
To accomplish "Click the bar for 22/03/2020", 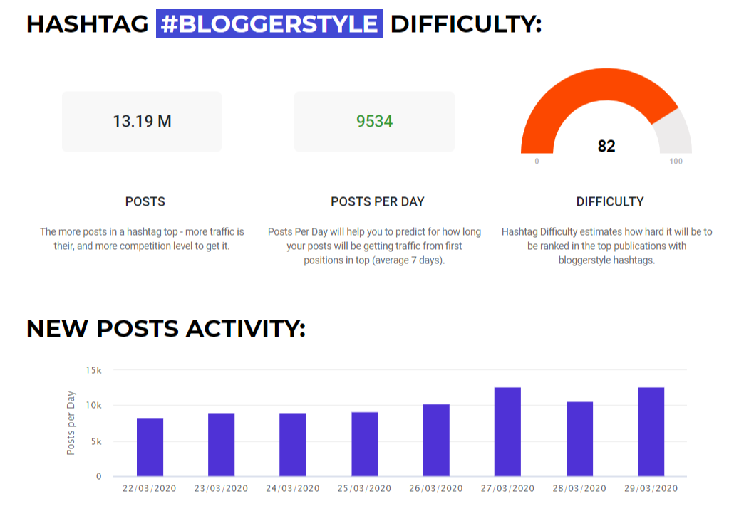I will click(150, 447).
